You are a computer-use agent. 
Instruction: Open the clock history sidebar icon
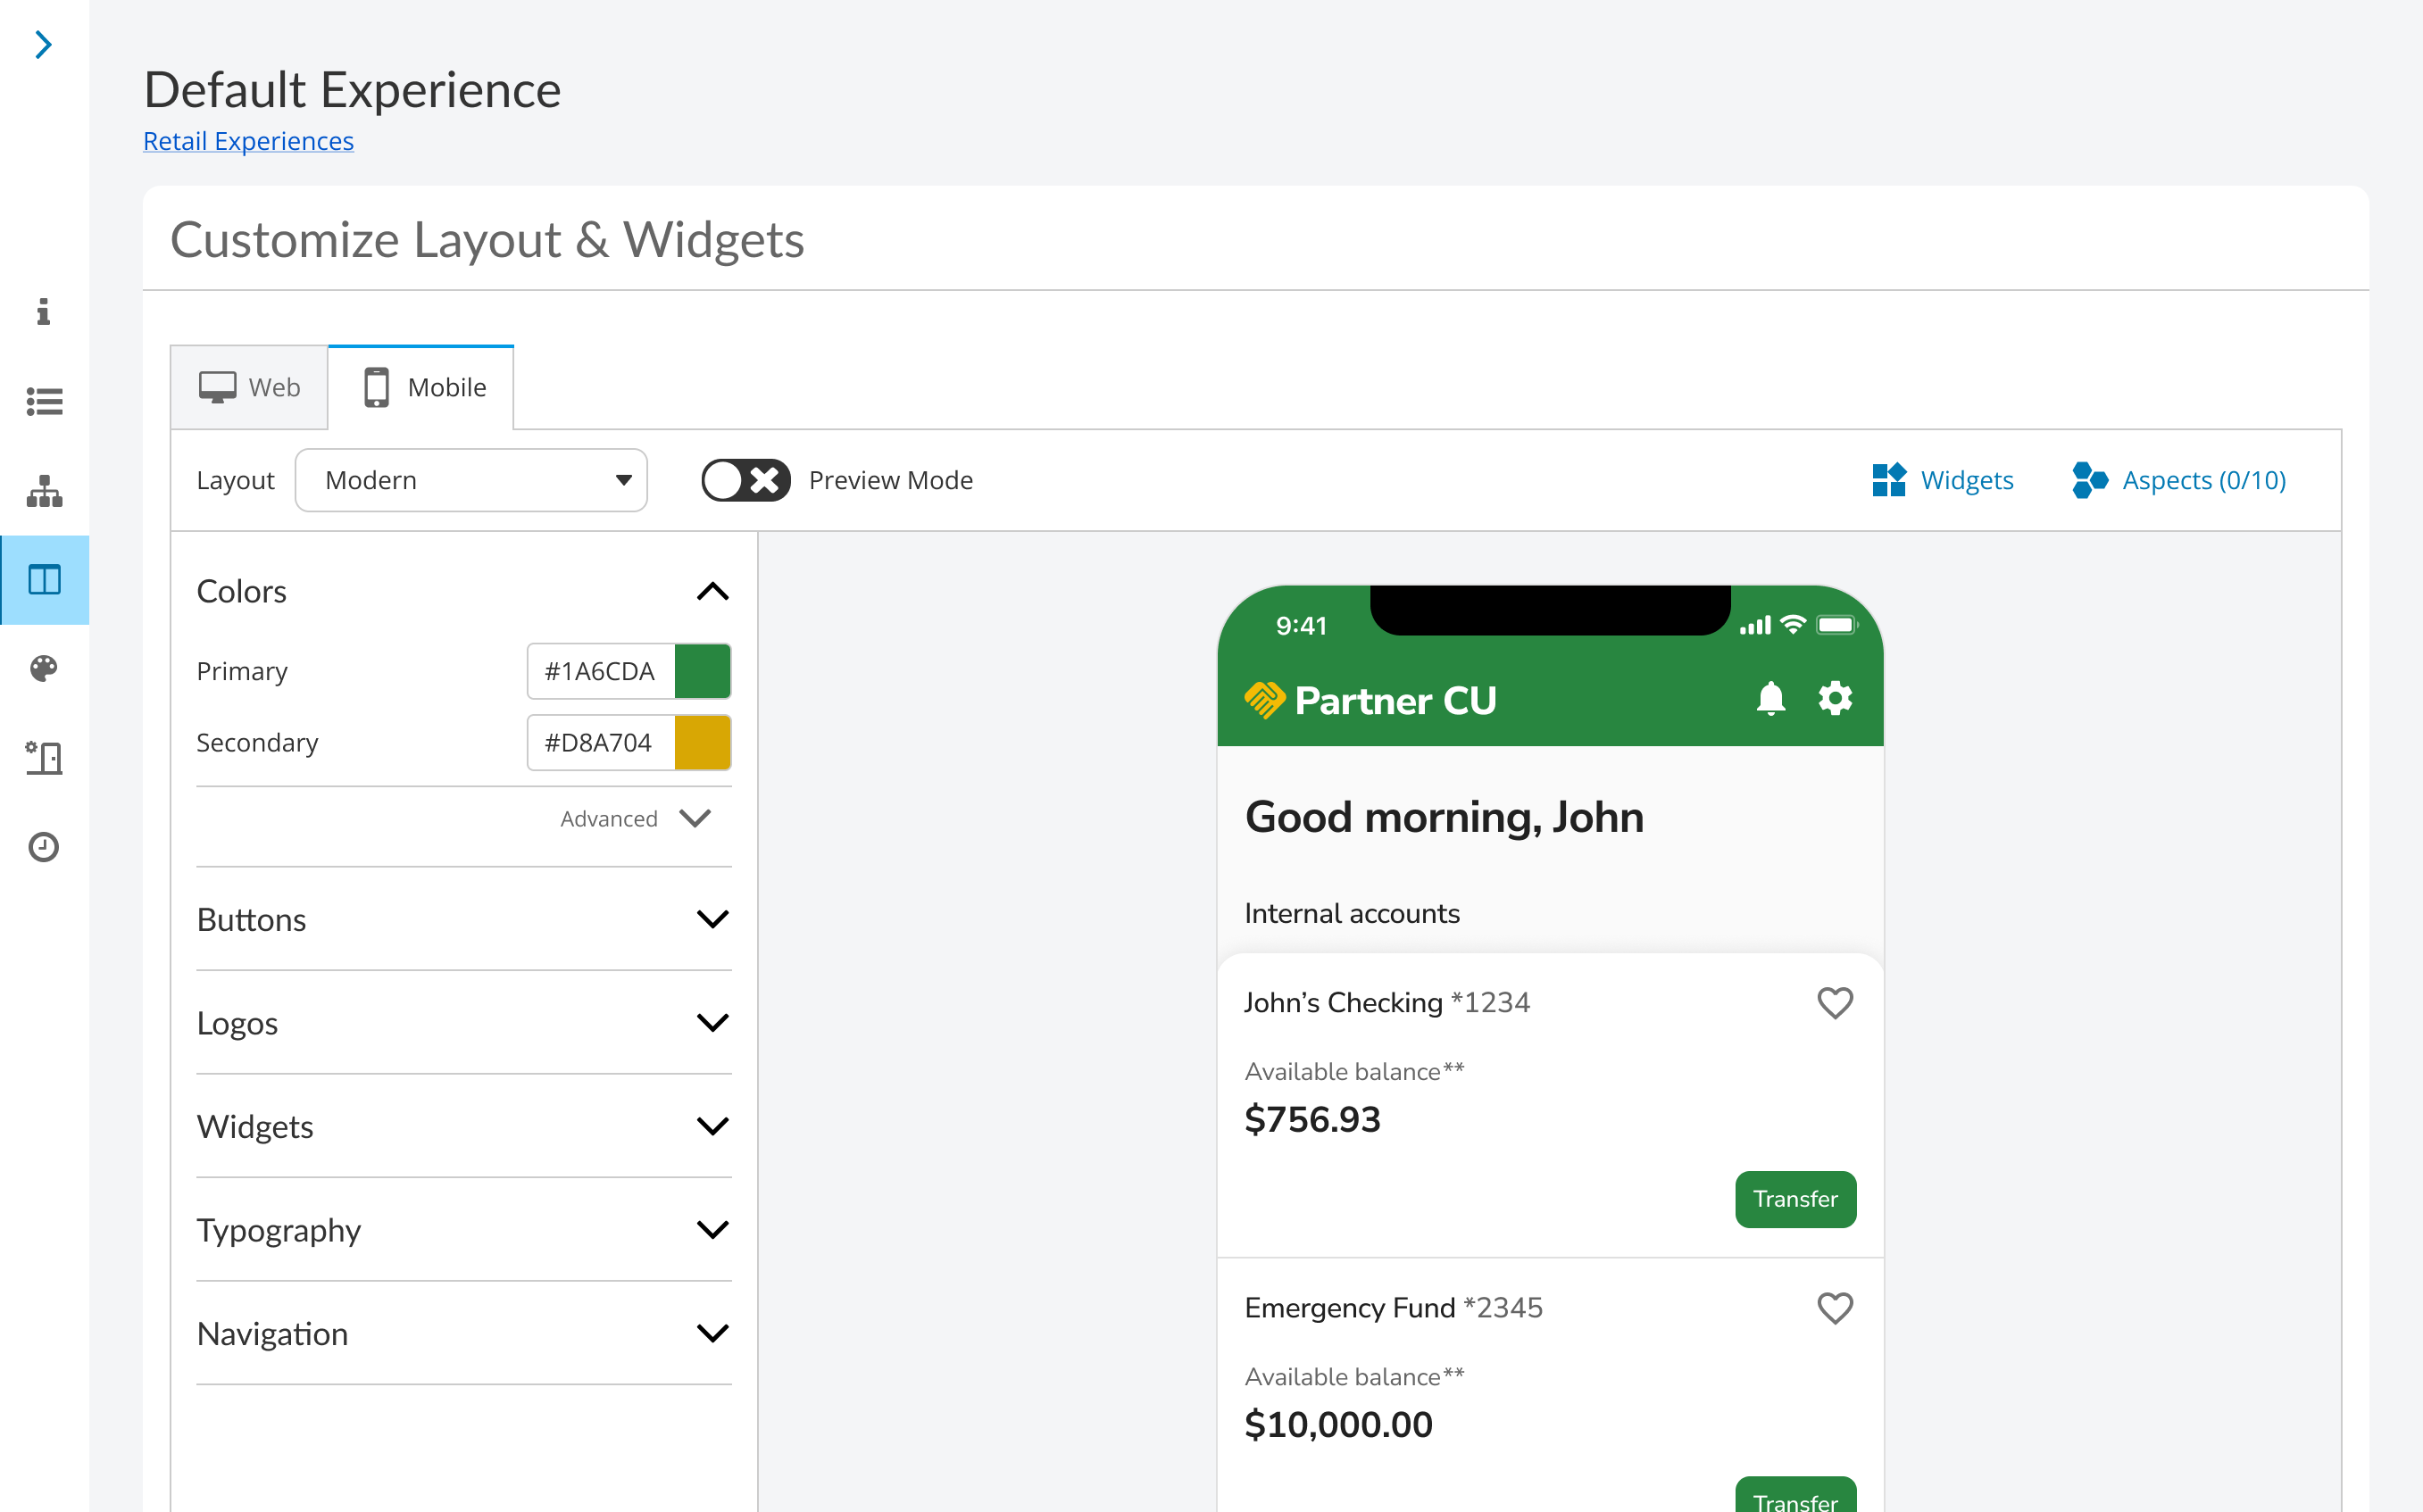point(44,847)
